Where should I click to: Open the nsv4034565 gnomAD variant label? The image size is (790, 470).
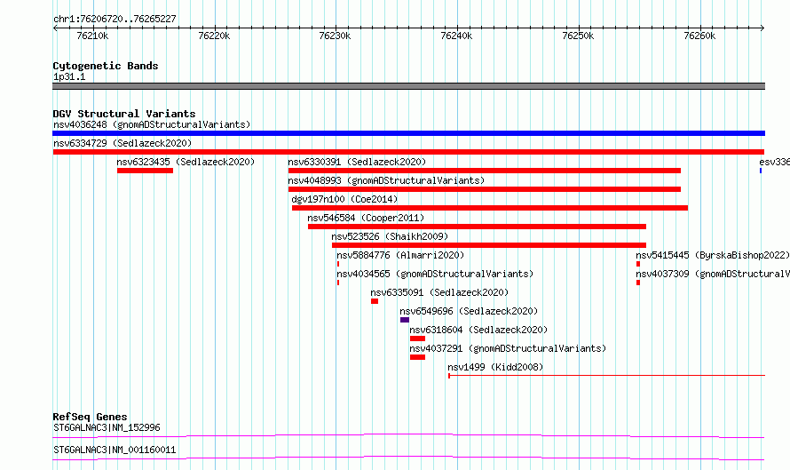pos(435,274)
